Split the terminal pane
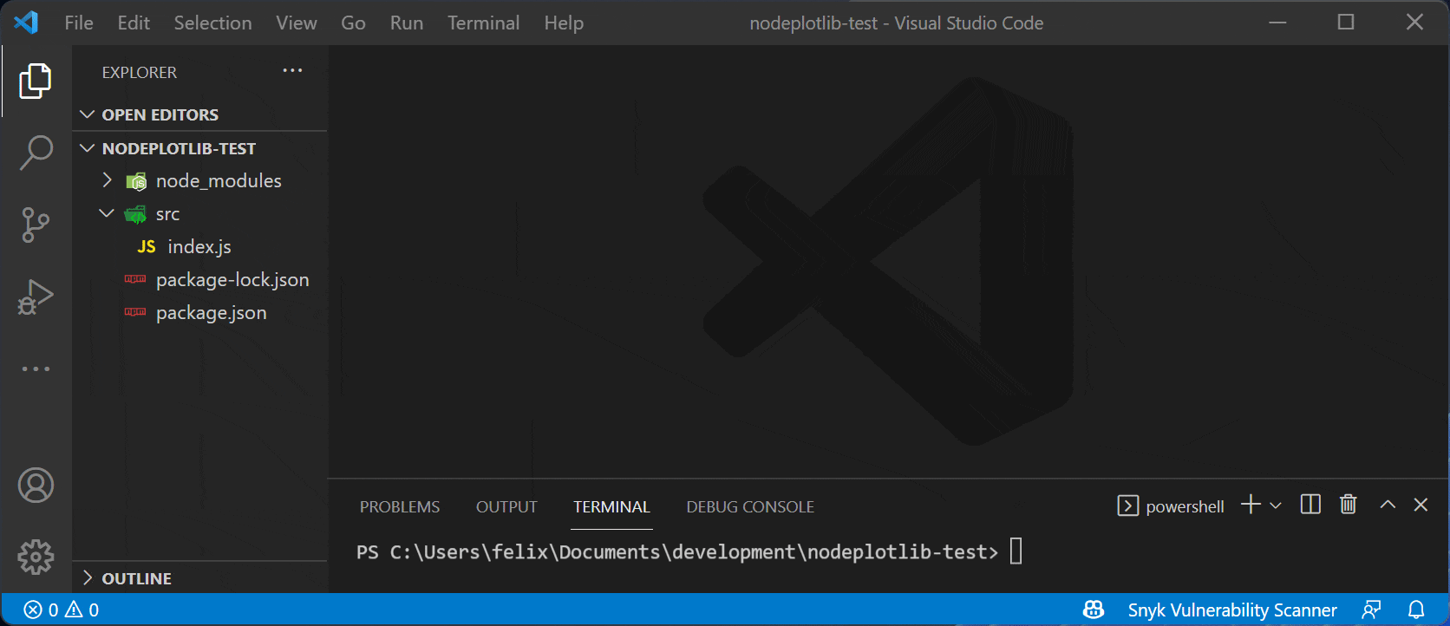The image size is (1450, 626). pos(1310,505)
